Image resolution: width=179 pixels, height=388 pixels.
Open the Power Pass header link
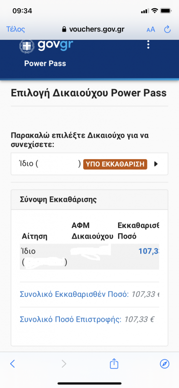45,64
